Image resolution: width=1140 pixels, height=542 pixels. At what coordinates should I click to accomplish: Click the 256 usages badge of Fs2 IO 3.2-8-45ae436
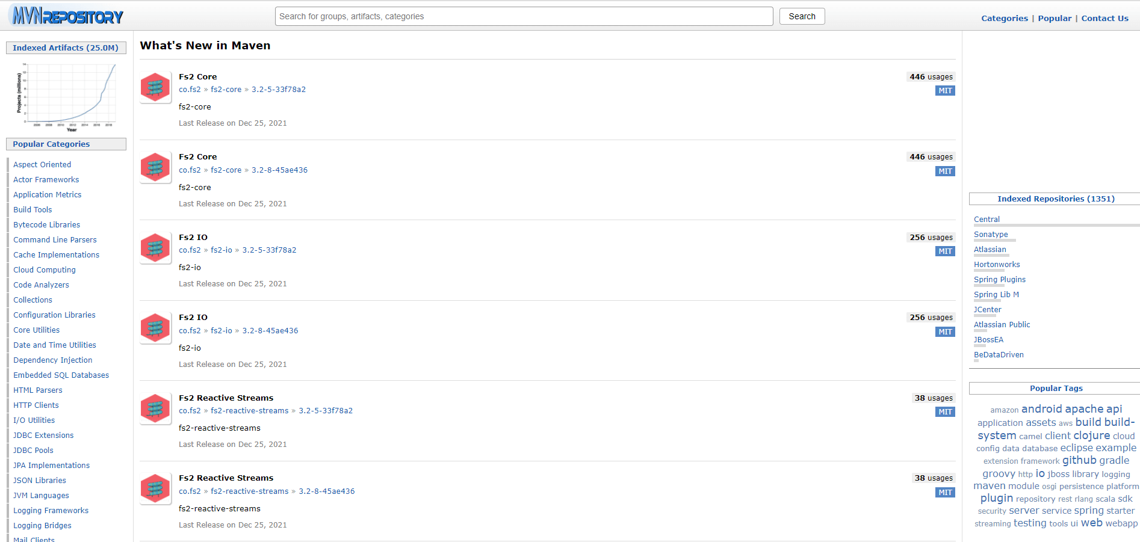[931, 317]
